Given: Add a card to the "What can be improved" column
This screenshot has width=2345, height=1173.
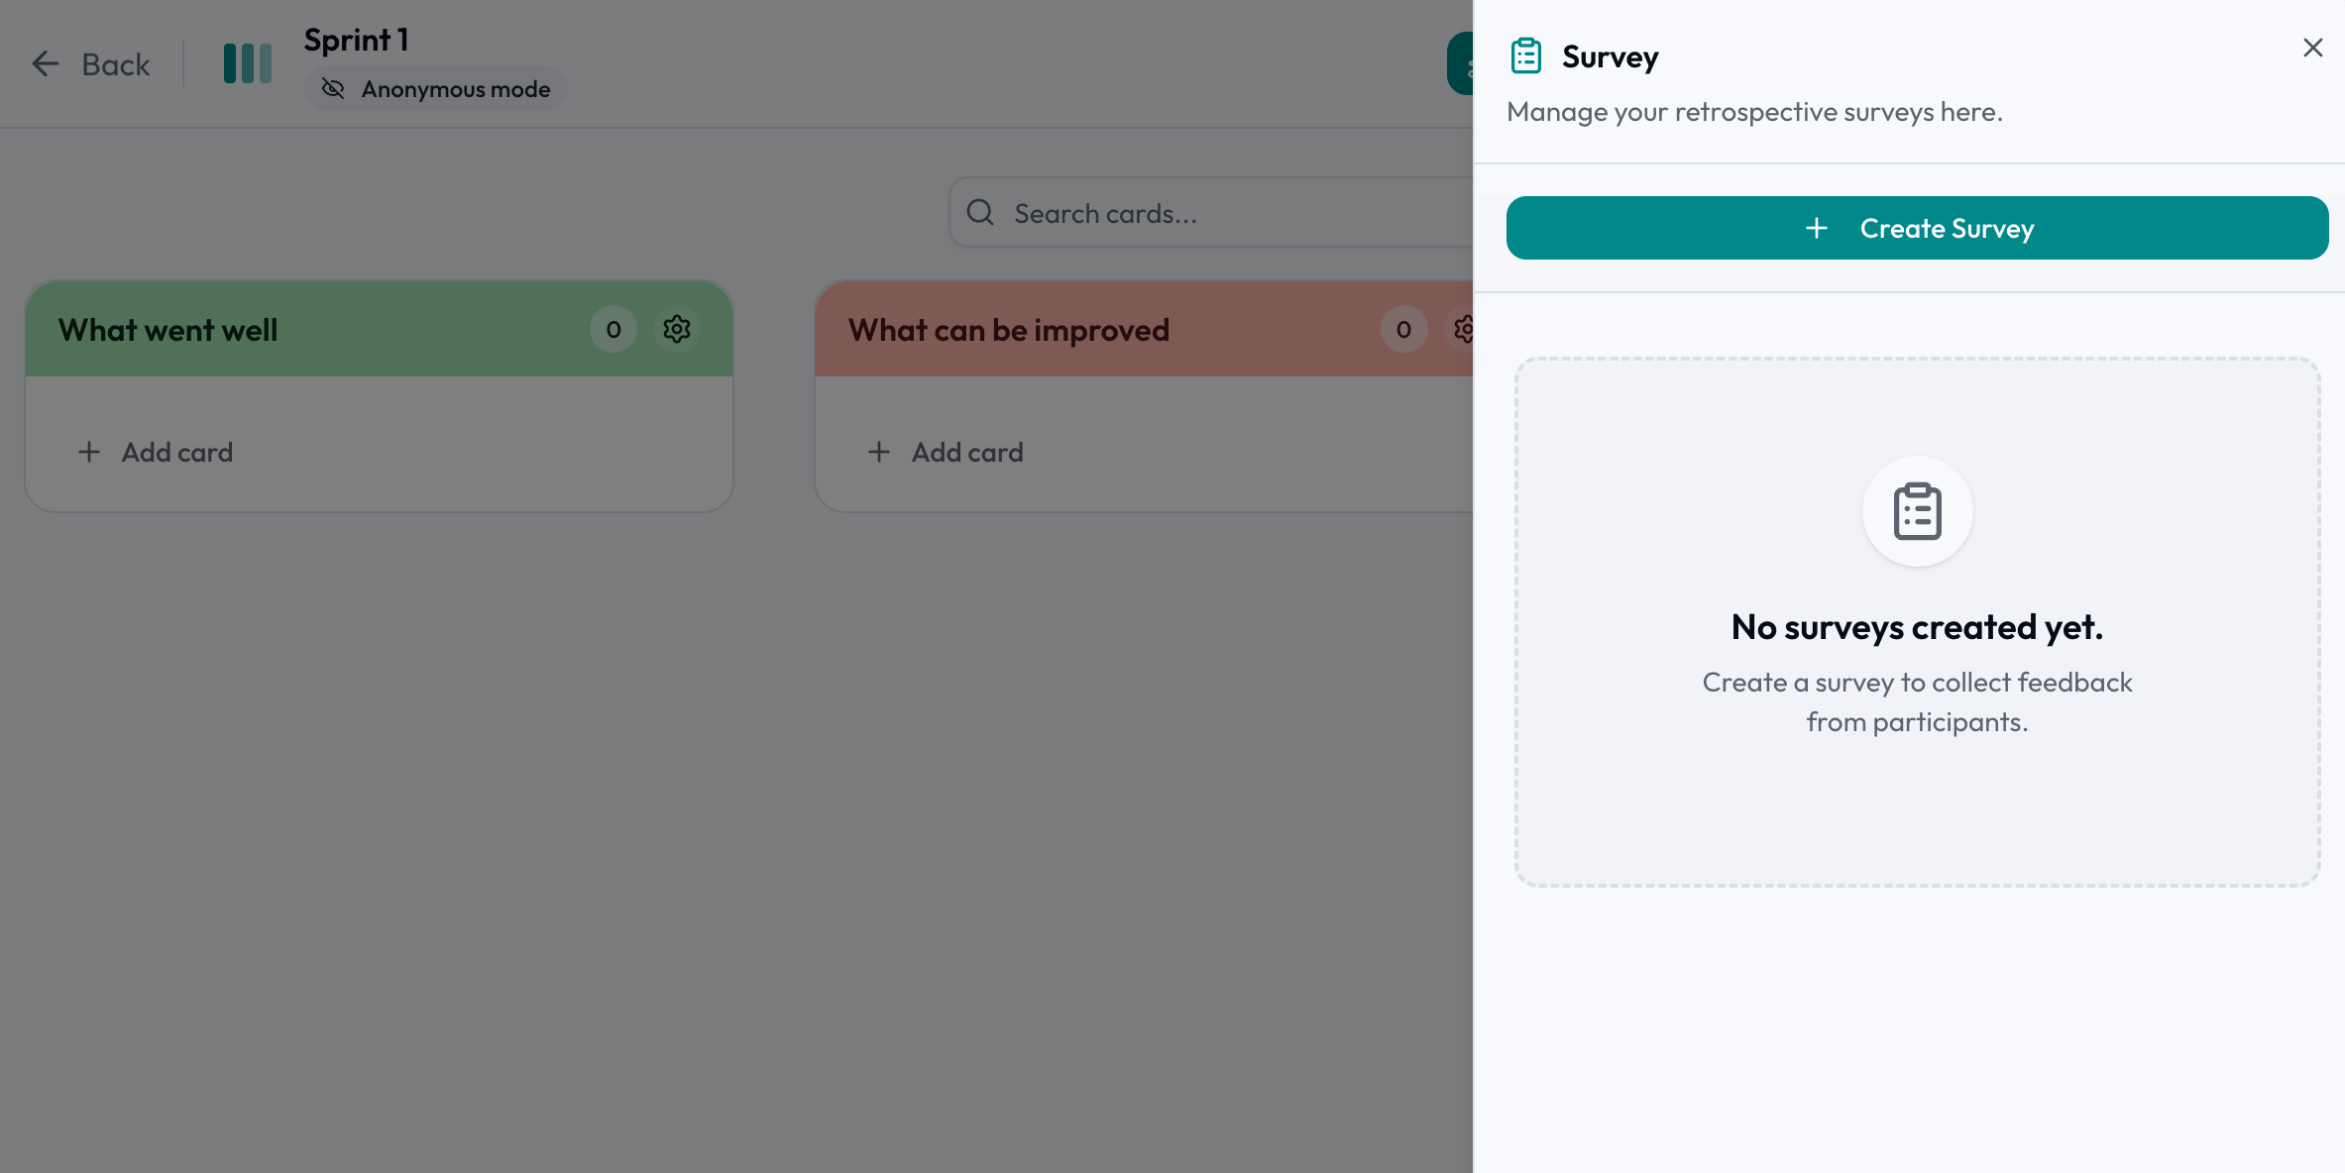Looking at the screenshot, I should (x=966, y=452).
